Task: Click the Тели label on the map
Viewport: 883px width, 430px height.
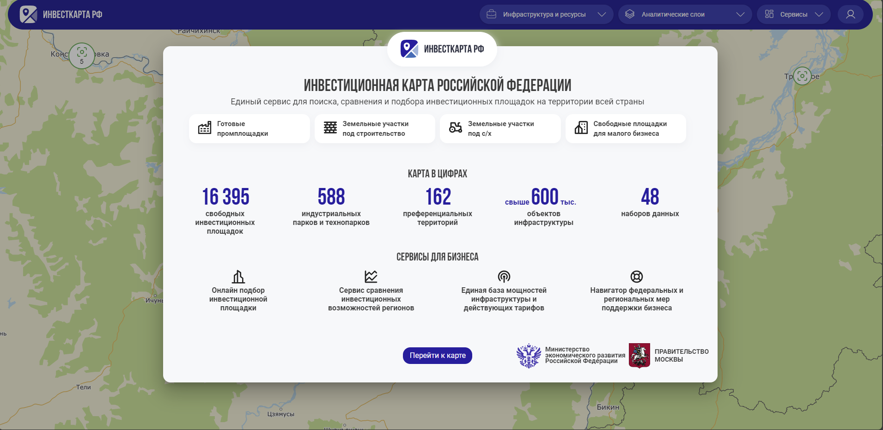Action: point(84,387)
